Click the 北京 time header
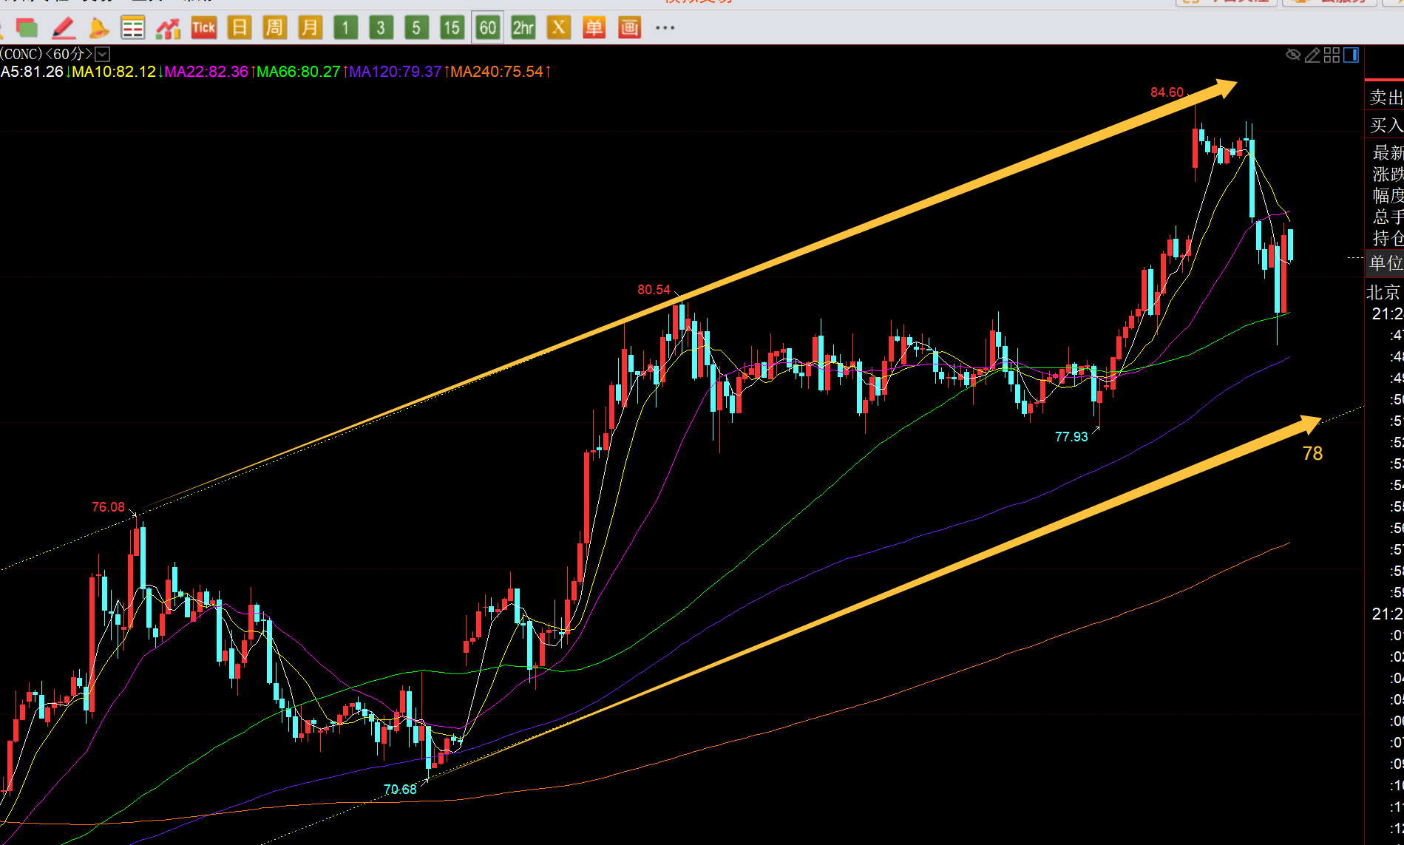 point(1384,292)
